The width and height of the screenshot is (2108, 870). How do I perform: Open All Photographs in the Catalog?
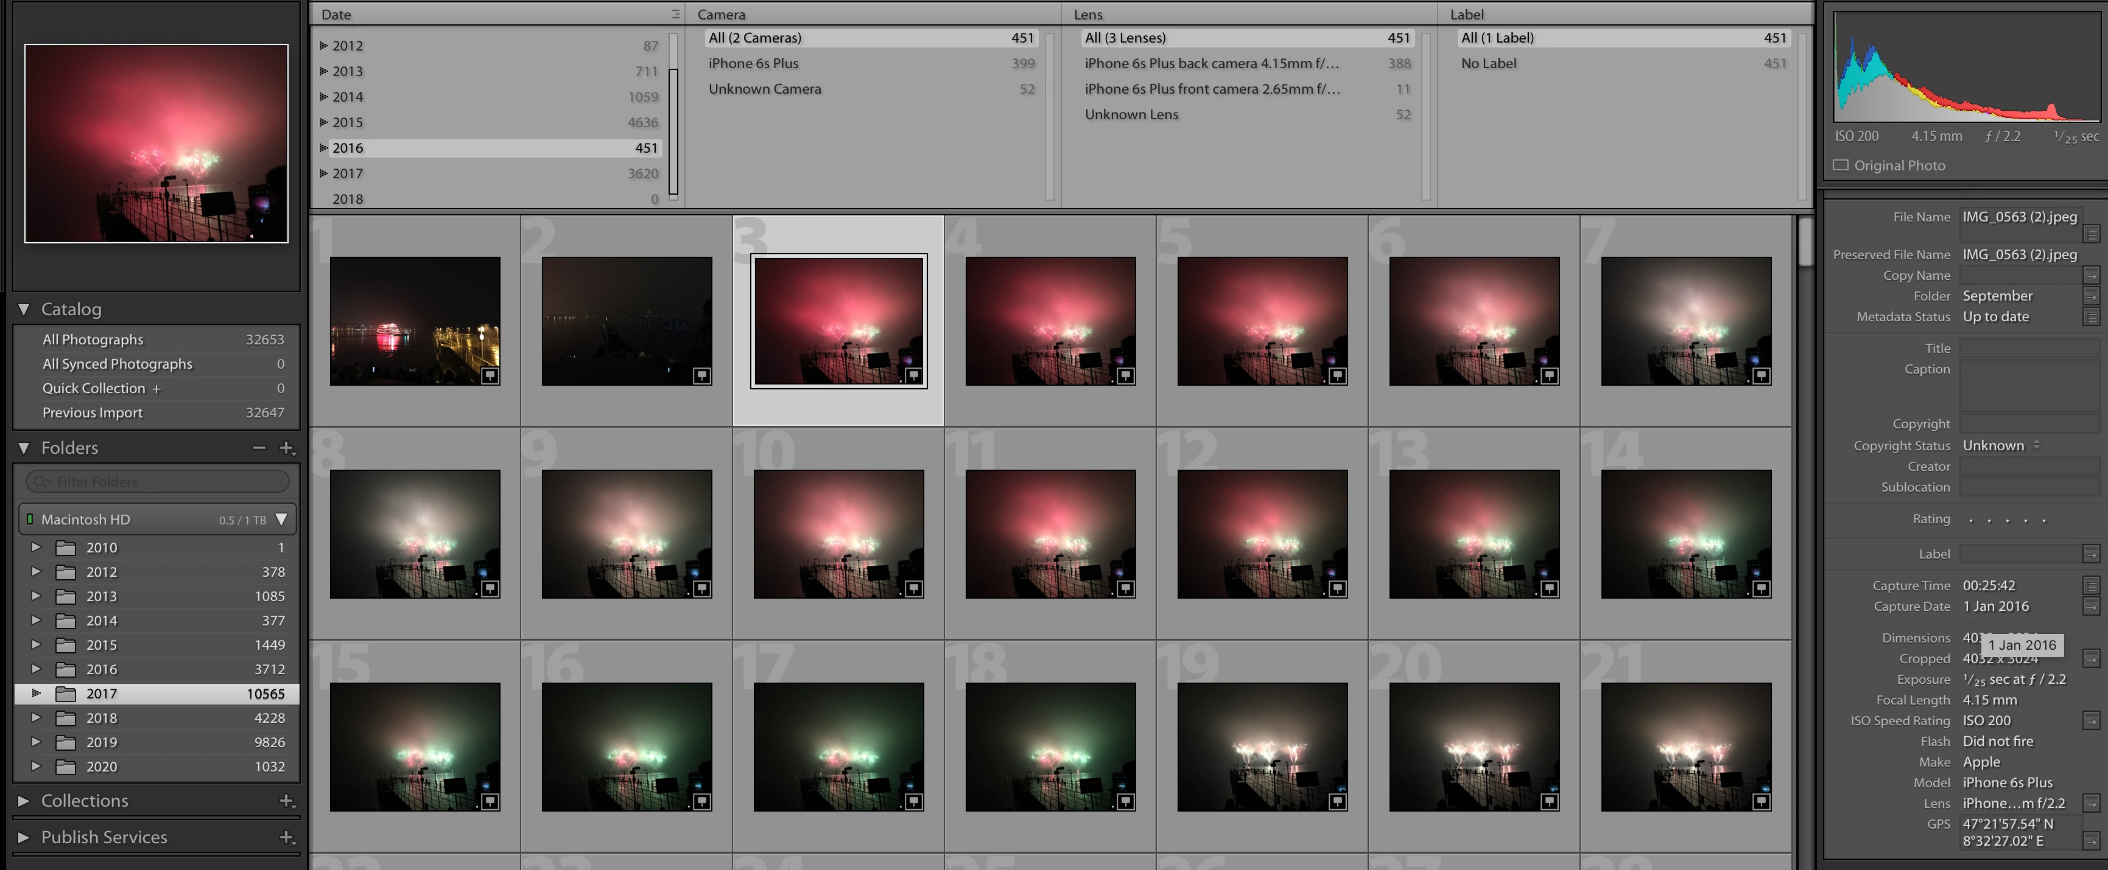[93, 339]
